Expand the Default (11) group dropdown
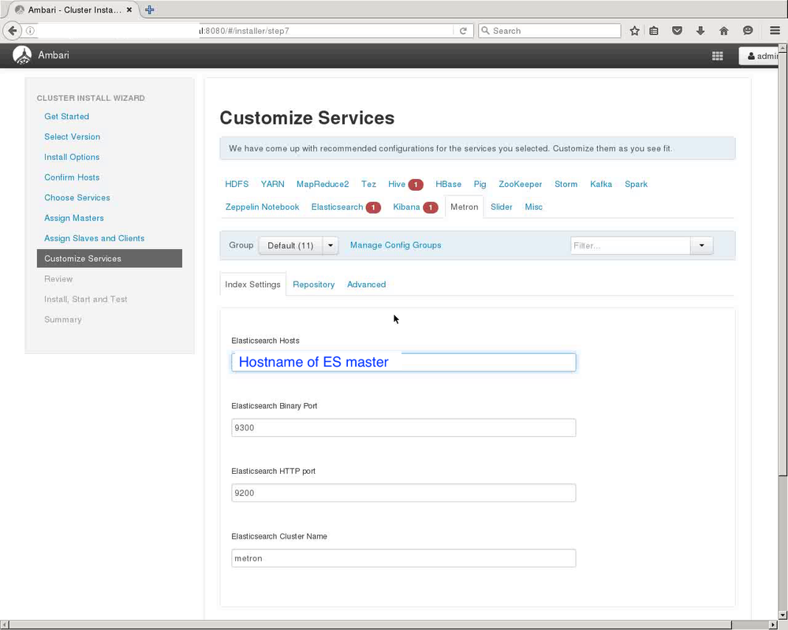788x630 pixels. [x=331, y=245]
